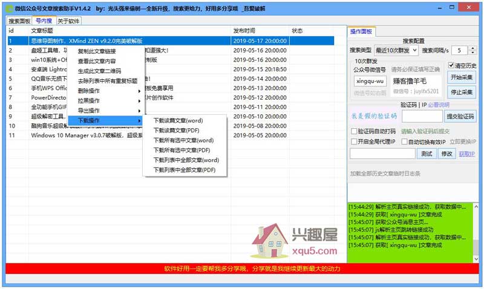Close the application window
Viewport: 484px width, 289px height.
click(x=468, y=7)
